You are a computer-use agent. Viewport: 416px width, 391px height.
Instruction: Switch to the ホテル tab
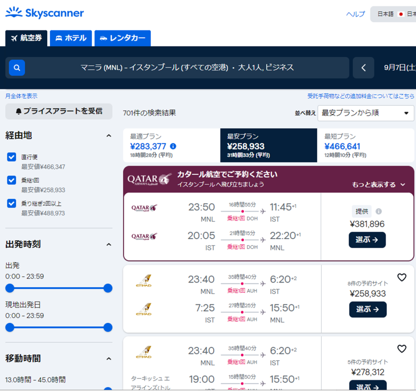click(71, 38)
